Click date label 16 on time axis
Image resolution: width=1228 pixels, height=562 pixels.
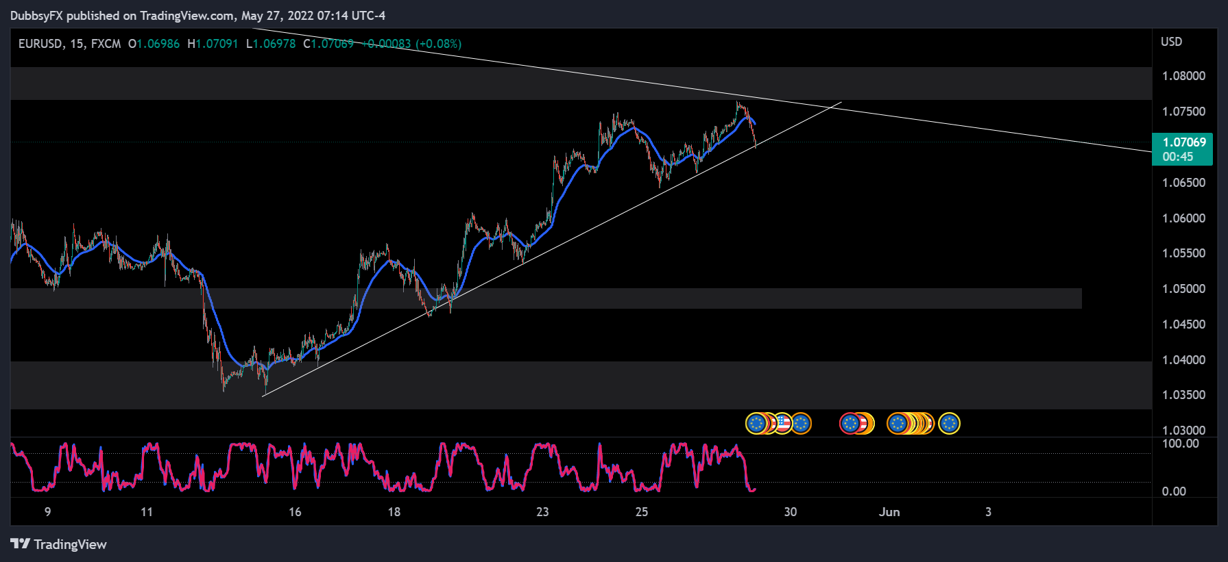point(295,512)
